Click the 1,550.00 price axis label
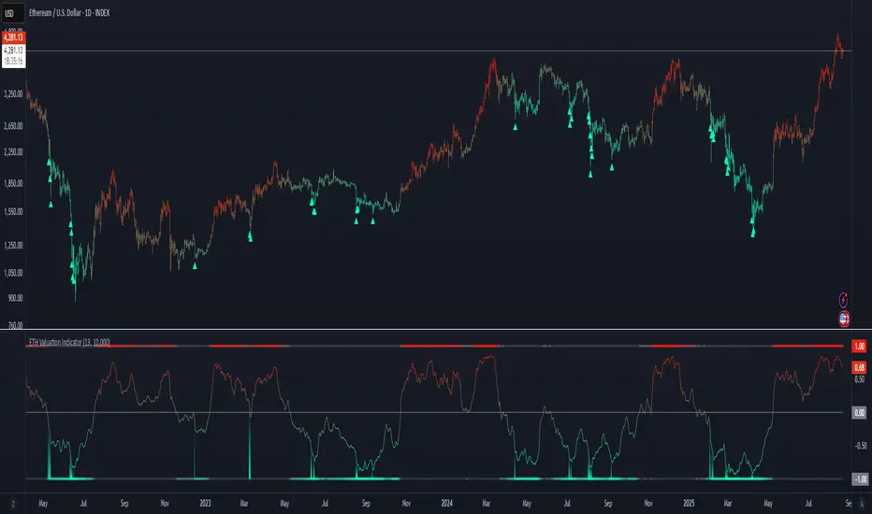872x514 pixels. point(13,212)
